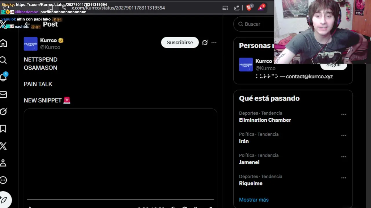Click the browser address bar URL

(x=118, y=8)
